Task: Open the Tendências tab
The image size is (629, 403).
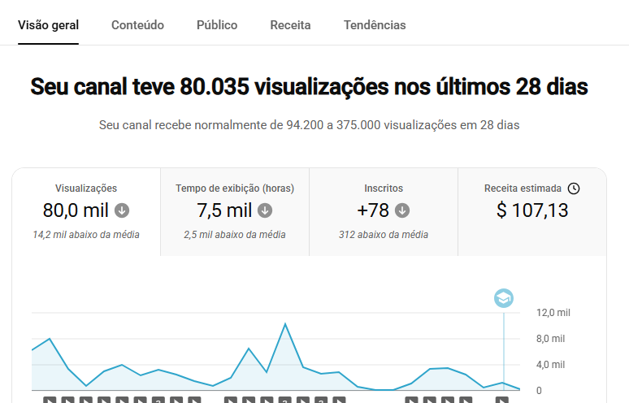Action: (375, 25)
